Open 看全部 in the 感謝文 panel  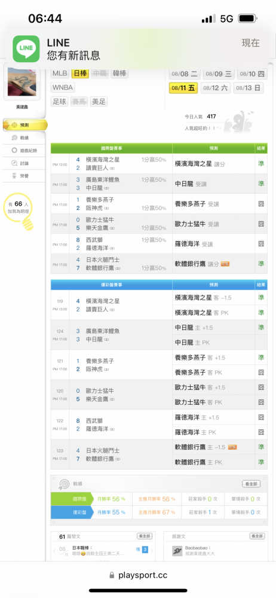tap(257, 536)
